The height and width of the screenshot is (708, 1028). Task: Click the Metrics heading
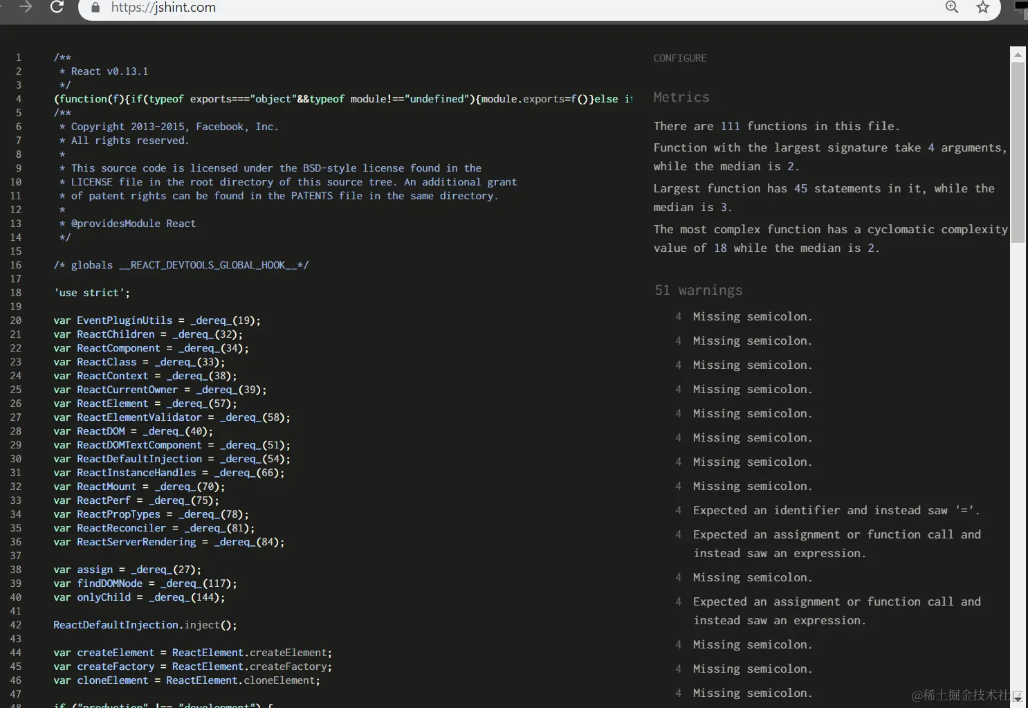coord(681,98)
